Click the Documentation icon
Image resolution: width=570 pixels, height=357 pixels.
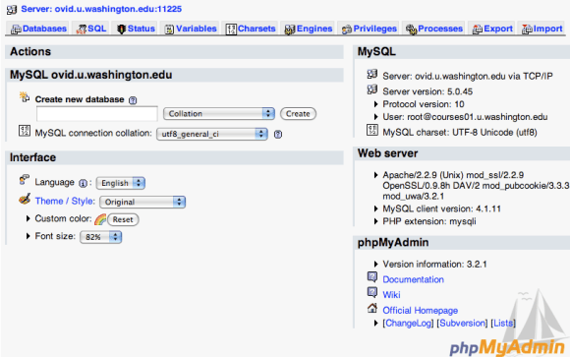coord(372,277)
